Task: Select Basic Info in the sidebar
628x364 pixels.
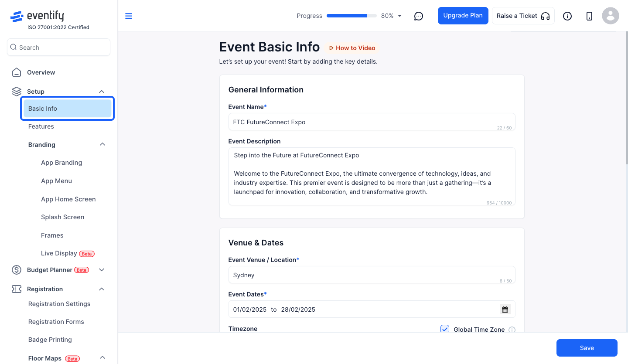Action: [x=68, y=109]
